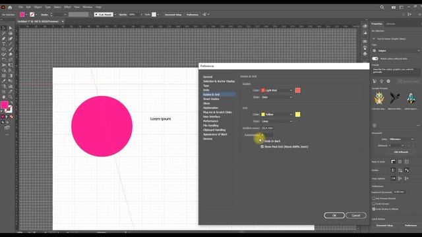The height and width of the screenshot is (237, 422).
Task: Select the Direct Selection tool
Action: [x=11, y=28]
